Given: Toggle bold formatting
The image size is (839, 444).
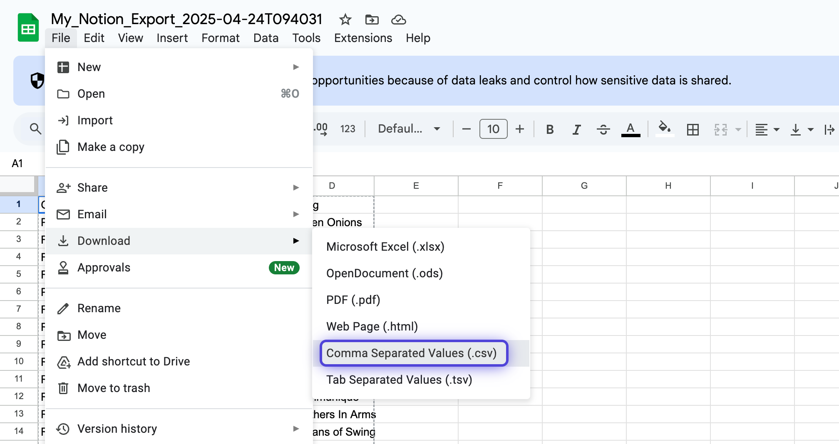Looking at the screenshot, I should click(550, 129).
